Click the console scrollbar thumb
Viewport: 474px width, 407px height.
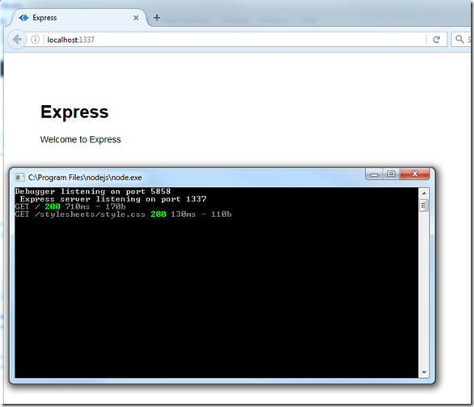(424, 206)
